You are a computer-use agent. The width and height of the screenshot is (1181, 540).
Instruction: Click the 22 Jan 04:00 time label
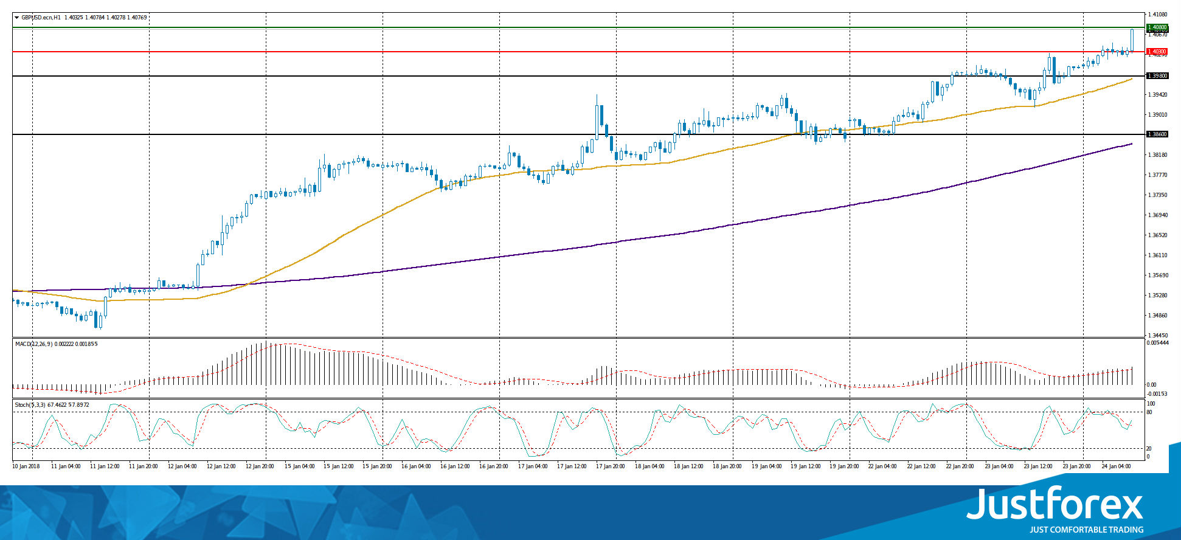click(x=882, y=466)
